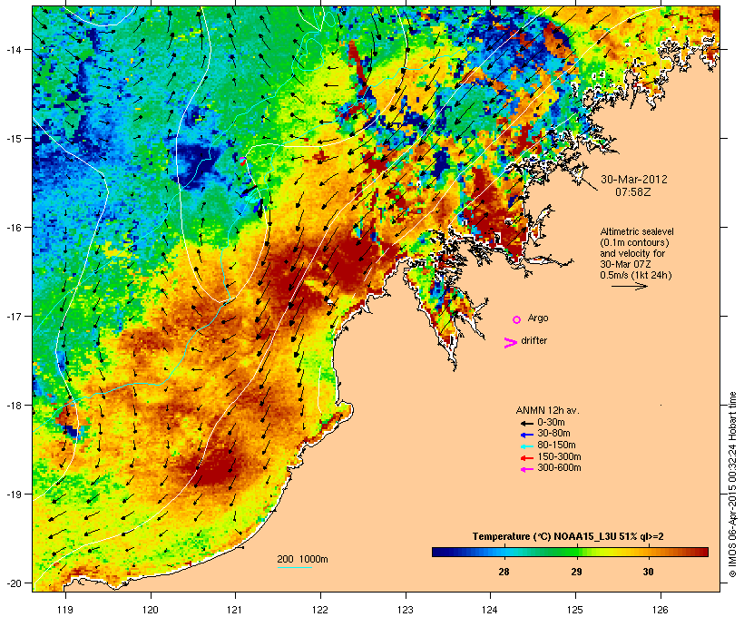
Task: Click the temperature color bar
Action: pyautogui.click(x=570, y=552)
